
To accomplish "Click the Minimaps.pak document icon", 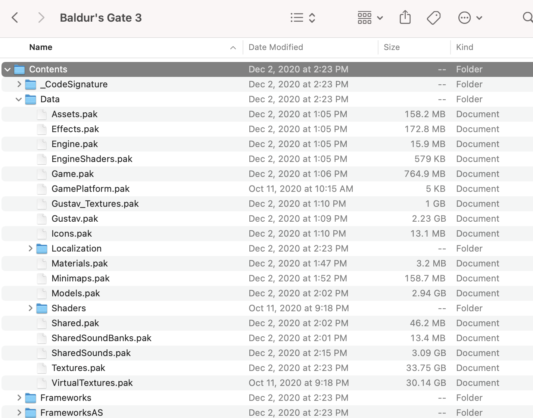I will pos(42,278).
